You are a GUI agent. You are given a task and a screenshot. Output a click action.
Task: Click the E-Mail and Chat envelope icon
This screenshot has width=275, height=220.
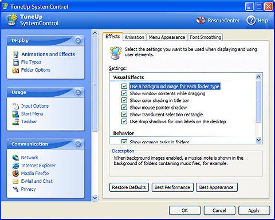15,181
